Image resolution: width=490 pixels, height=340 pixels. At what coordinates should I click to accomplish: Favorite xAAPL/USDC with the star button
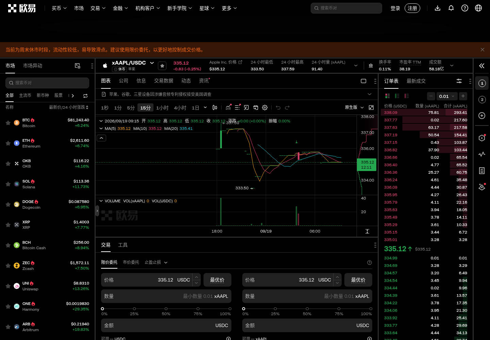pos(162,66)
